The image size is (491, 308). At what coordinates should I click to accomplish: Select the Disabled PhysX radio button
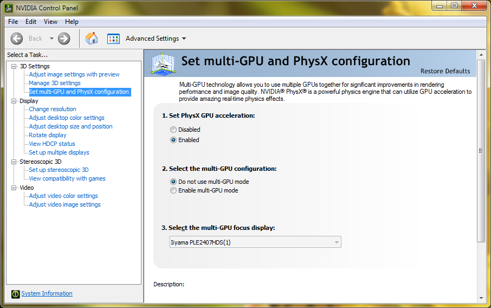tap(173, 130)
